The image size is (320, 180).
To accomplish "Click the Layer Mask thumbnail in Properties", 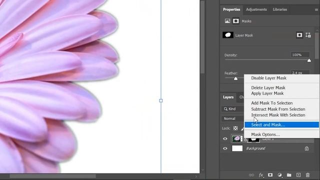I will coord(228,35).
